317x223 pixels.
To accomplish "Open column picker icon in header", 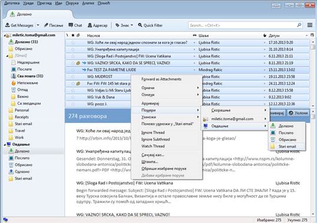I will (x=312, y=35).
